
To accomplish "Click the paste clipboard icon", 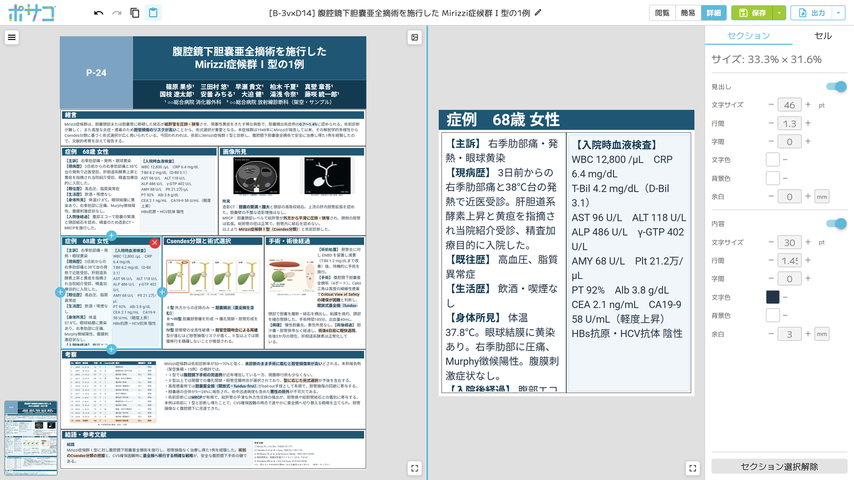I will coord(153,13).
